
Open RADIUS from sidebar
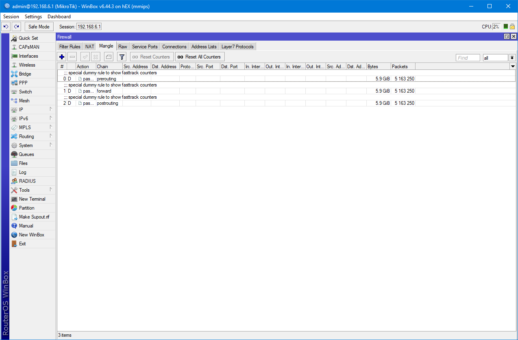pos(33,181)
